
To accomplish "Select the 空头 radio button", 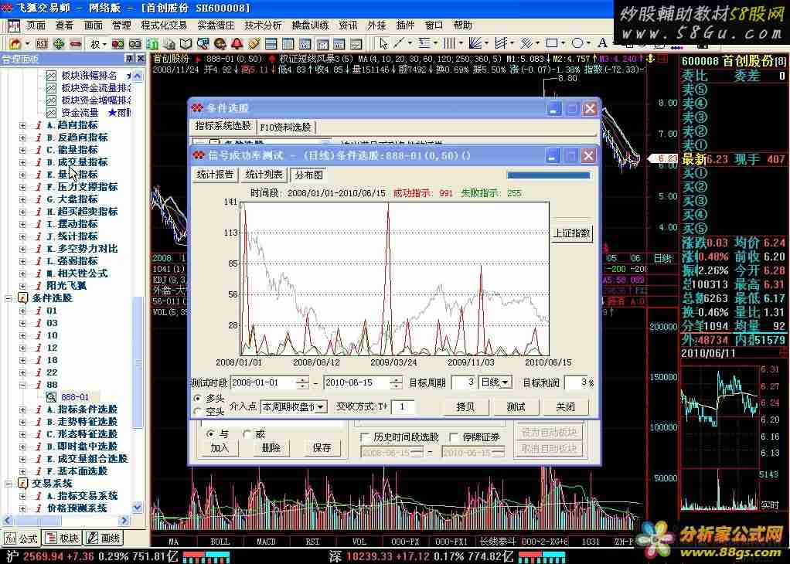I will click(198, 412).
